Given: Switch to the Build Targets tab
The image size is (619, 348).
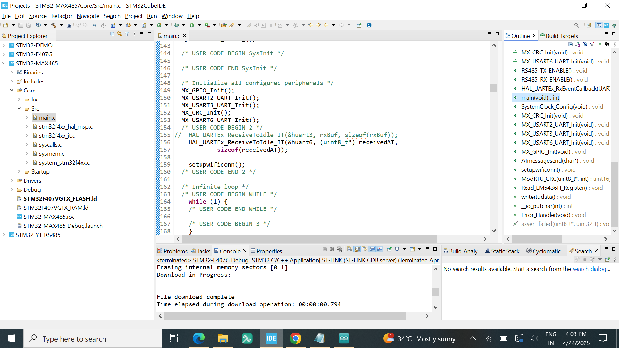Looking at the screenshot, I should 559,36.
